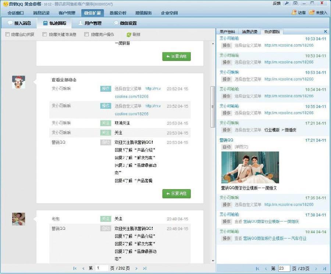Open the vcooline link at 10:54 04-11
This screenshot has height=274, width=331.
coord(289,96)
